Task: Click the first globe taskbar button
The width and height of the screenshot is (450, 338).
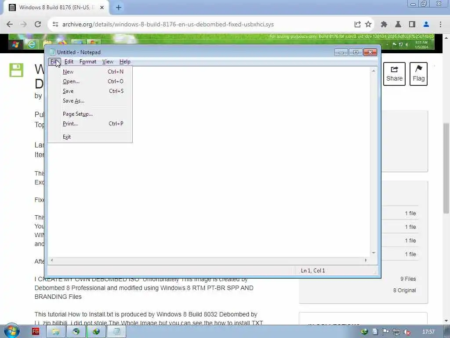Action: pyautogui.click(x=76, y=332)
